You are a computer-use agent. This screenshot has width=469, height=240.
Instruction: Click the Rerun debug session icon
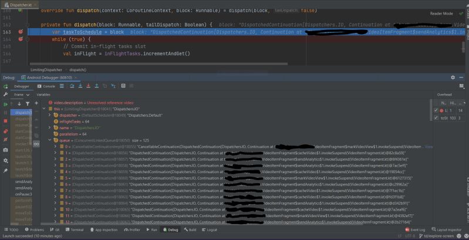(x=5, y=86)
